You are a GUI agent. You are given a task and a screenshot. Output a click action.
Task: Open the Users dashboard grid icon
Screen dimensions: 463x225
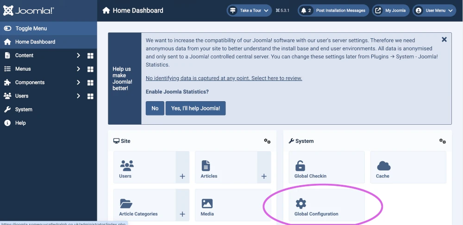tap(90, 96)
